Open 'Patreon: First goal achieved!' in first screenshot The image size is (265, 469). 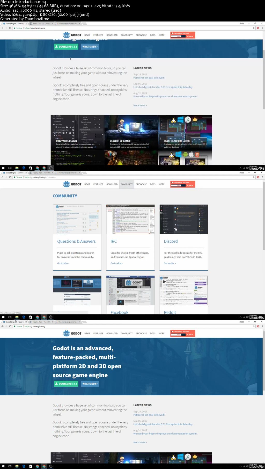[x=149, y=78]
